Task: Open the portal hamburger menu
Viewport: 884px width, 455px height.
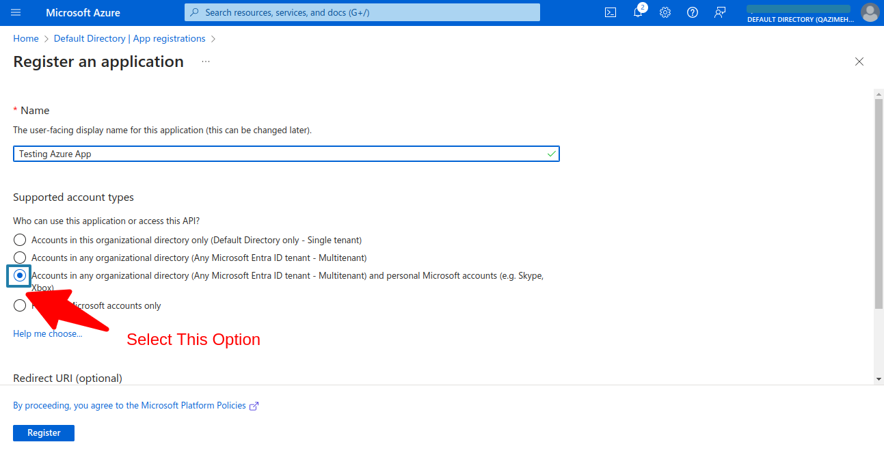Action: pos(16,12)
